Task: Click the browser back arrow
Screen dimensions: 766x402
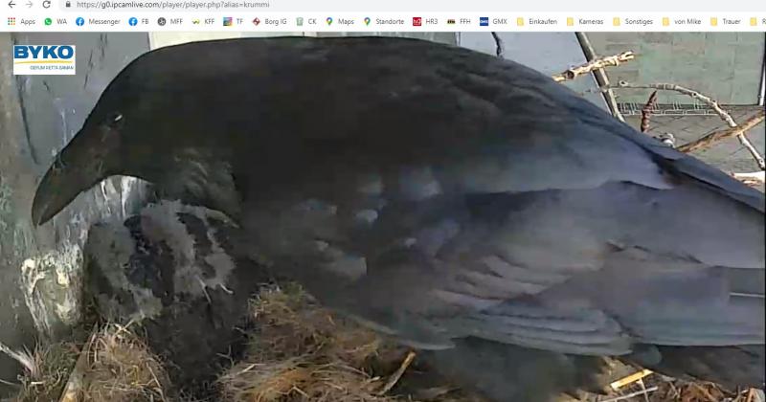Action: click(11, 5)
